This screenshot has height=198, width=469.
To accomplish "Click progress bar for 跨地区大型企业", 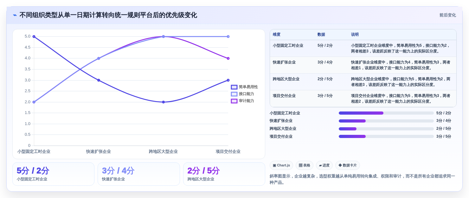I will (x=386, y=129).
